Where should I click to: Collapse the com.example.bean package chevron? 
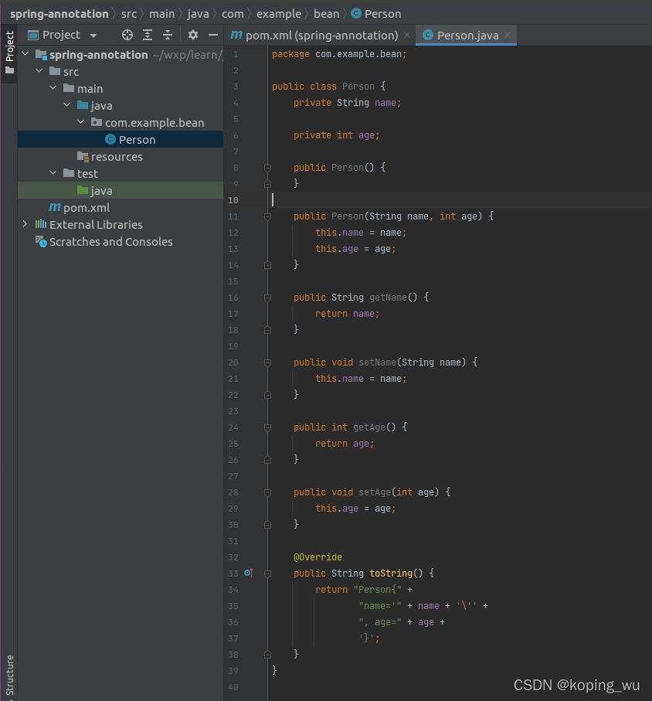coord(81,121)
